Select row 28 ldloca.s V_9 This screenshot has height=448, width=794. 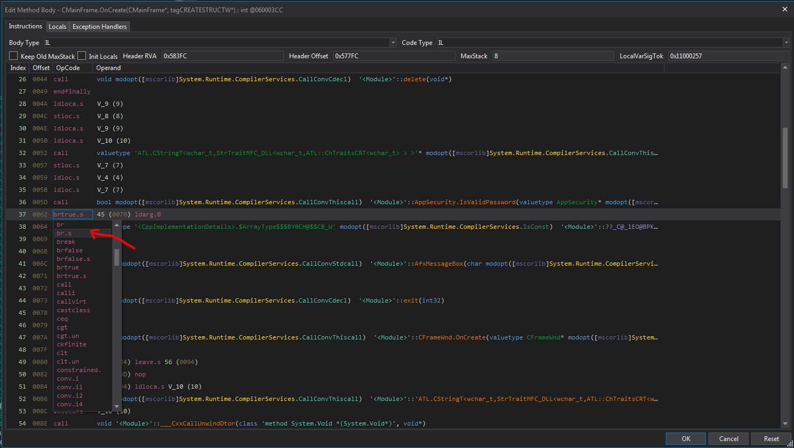click(x=393, y=104)
